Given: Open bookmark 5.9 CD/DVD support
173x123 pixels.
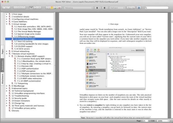Looking at the screenshot, I should click(23, 46).
